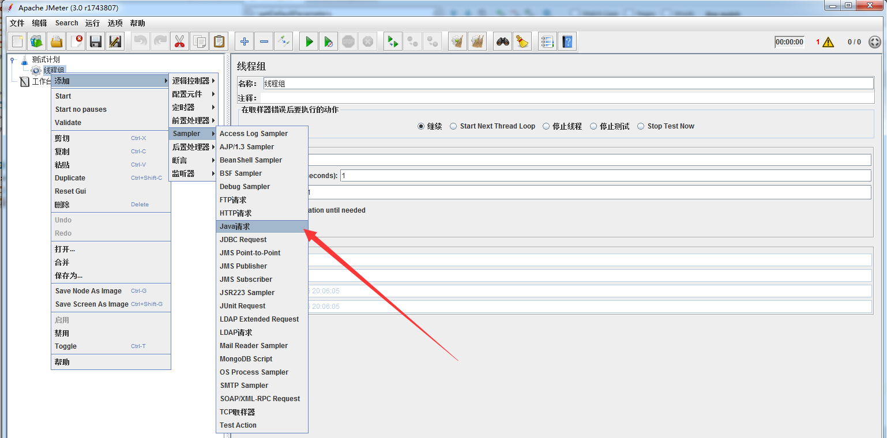This screenshot has height=438, width=887.
Task: Open the 添加 context menu entry
Action: 111,81
